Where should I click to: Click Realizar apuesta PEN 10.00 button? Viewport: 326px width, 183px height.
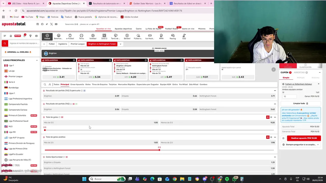pyautogui.click(x=304, y=138)
